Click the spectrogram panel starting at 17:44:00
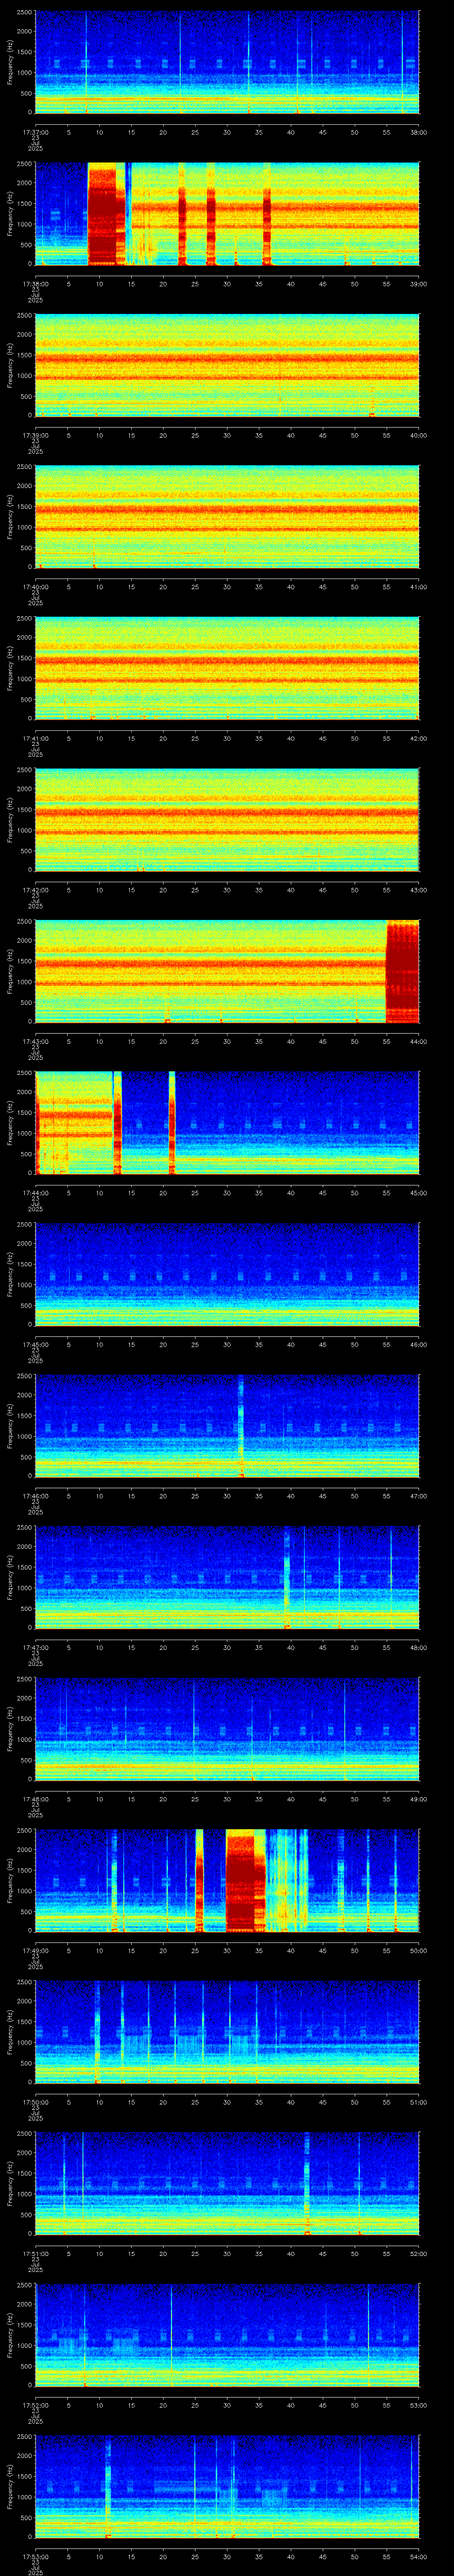The image size is (454, 2576). click(x=227, y=1123)
